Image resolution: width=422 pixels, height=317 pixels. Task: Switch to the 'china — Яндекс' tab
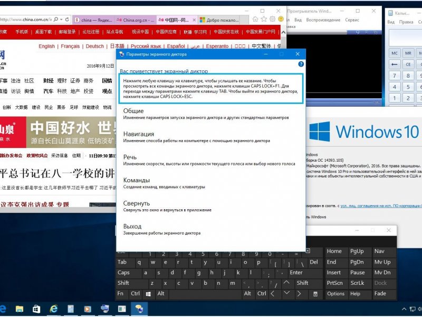tap(94, 20)
